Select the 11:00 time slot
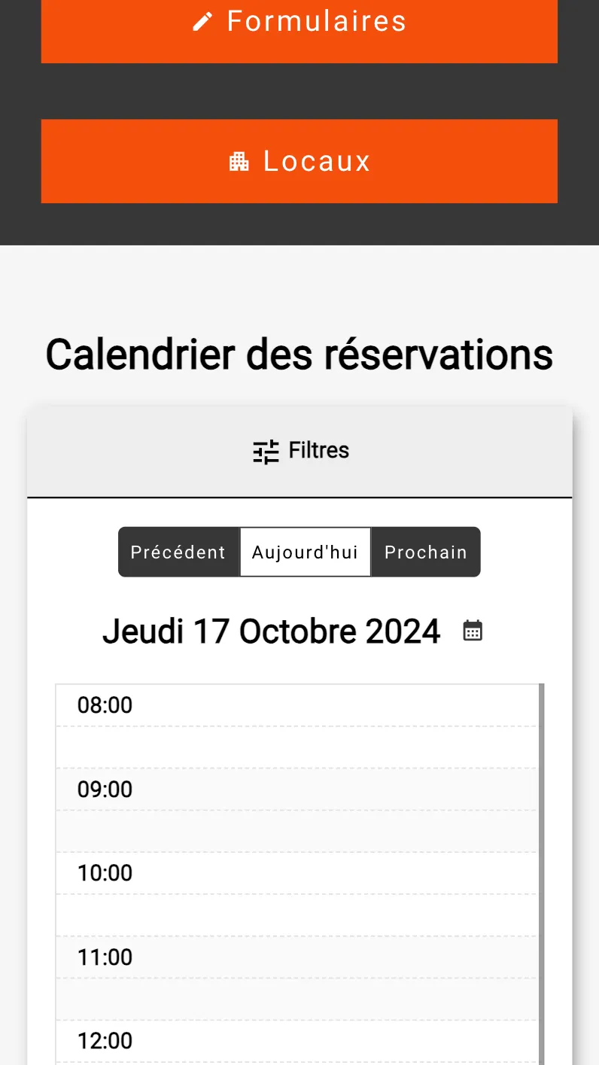The width and height of the screenshot is (599, 1065). [297, 957]
